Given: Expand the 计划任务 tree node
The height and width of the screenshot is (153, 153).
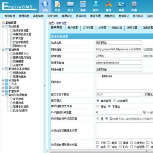Looking at the screenshot, I should [3, 80].
